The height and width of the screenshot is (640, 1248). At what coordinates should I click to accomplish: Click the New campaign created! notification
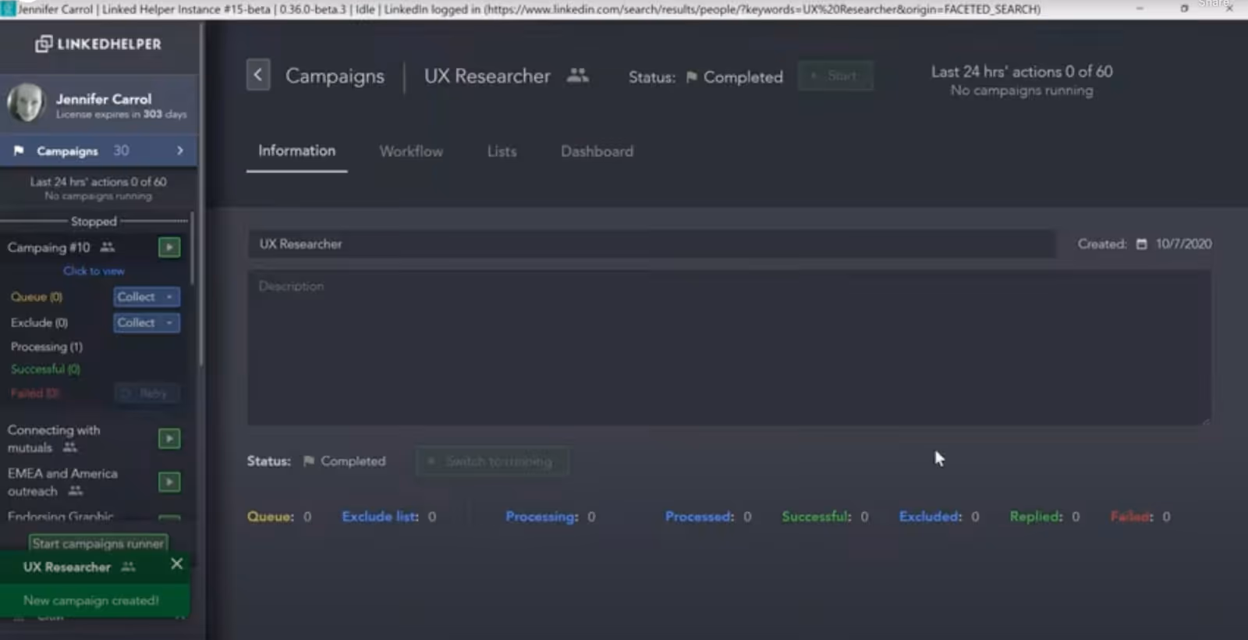[91, 600]
